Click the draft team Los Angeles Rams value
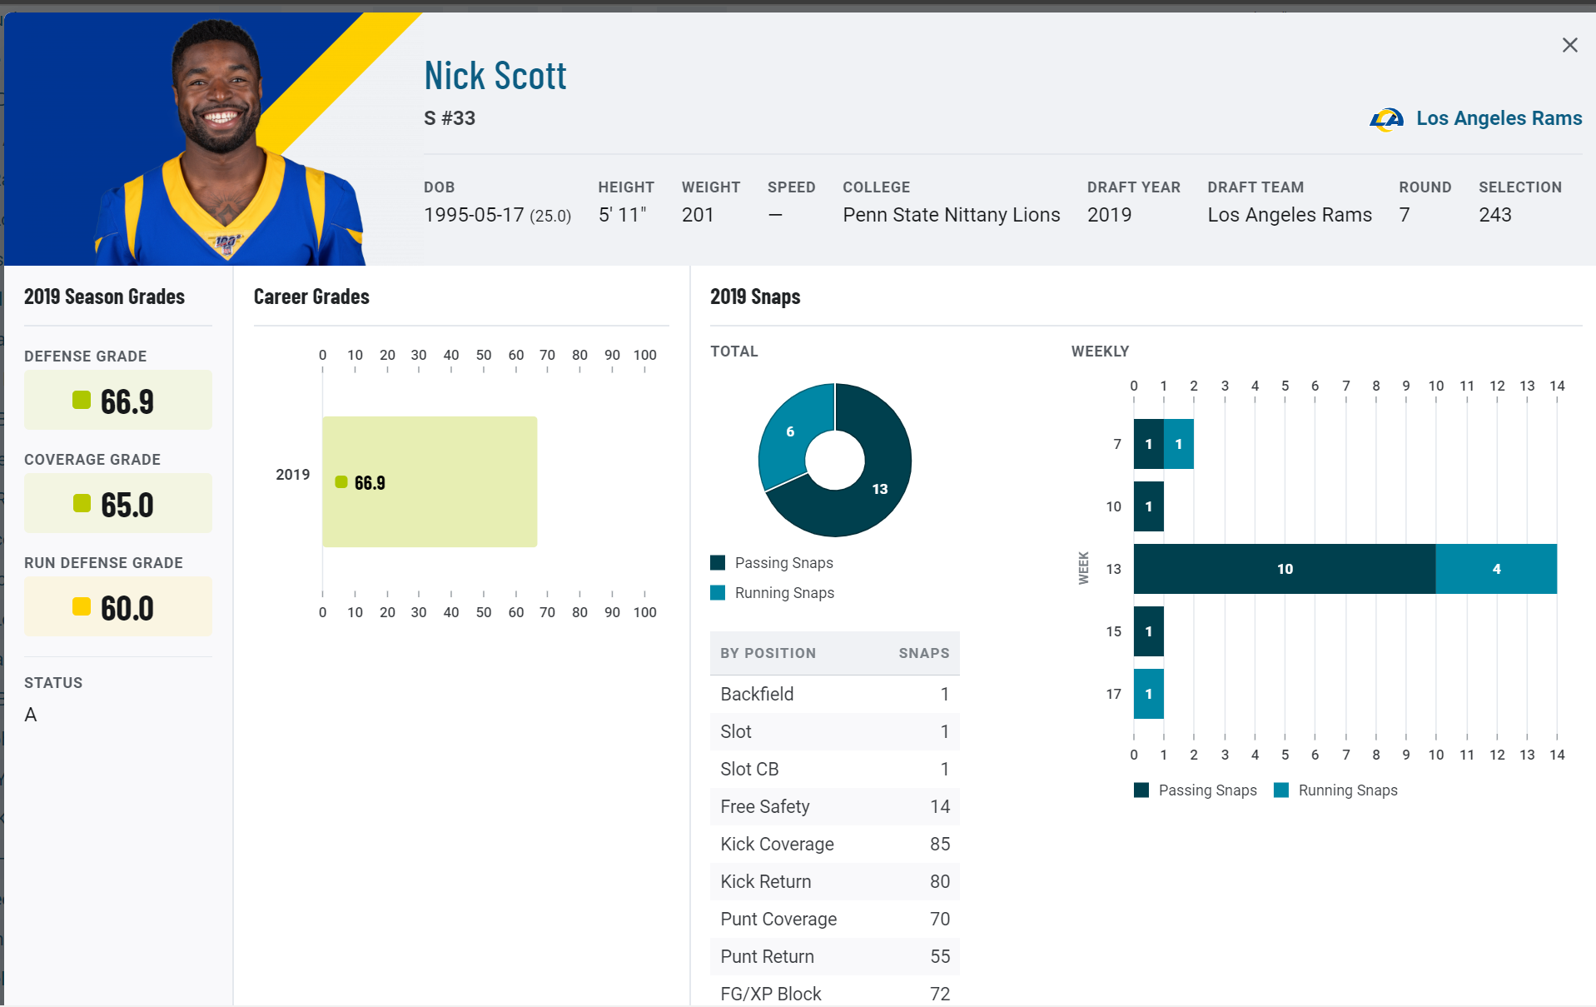Viewport: 1596px width, 1007px height. [1290, 215]
